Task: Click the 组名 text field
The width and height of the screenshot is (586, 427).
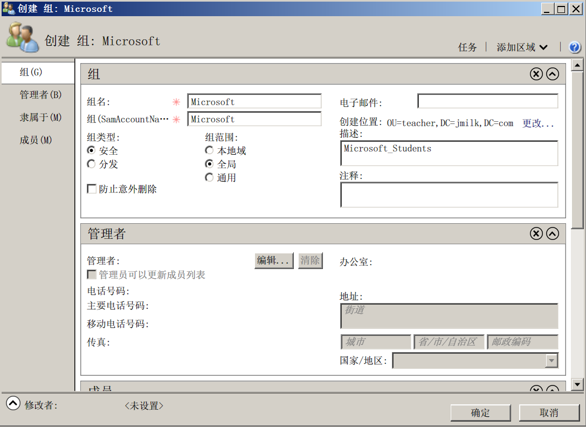Action: pos(254,101)
